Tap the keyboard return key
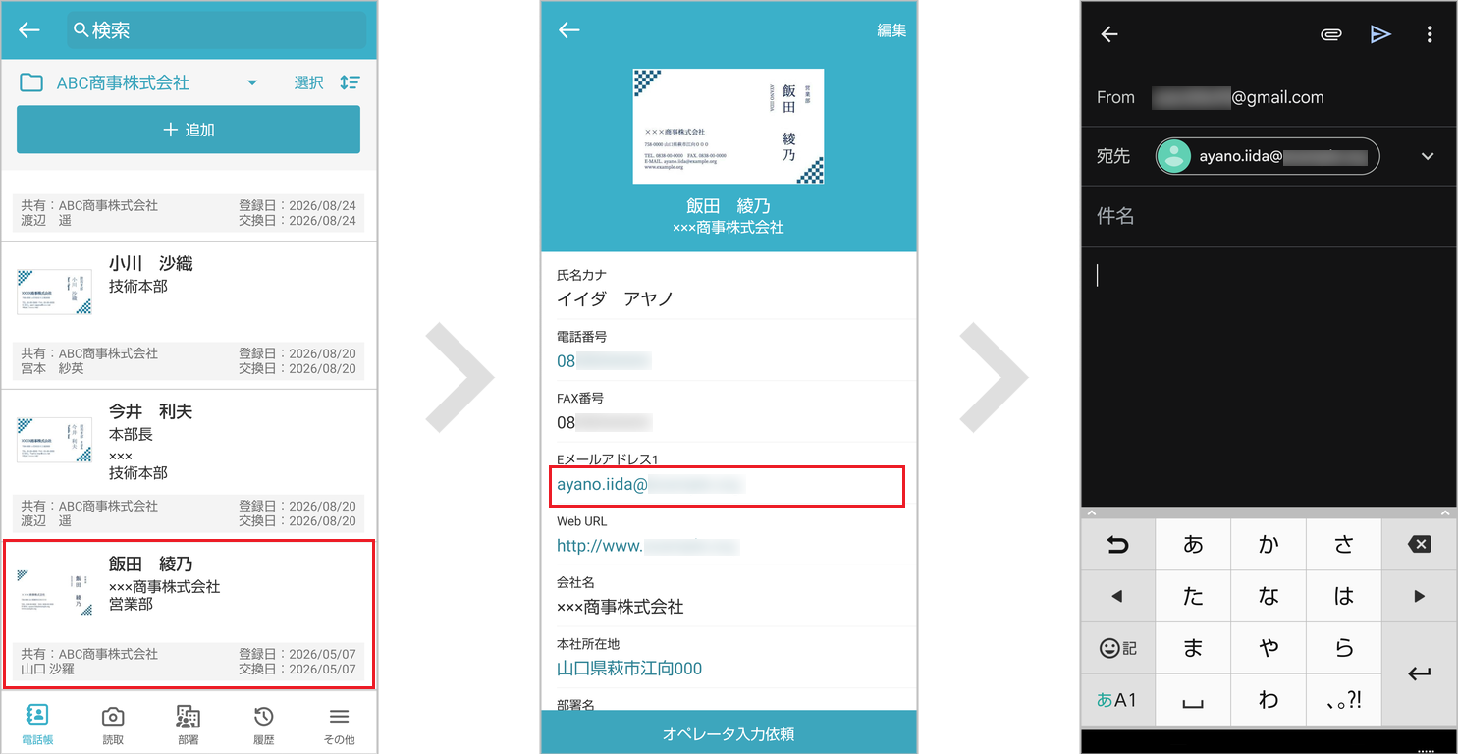This screenshot has height=754, width=1458. [1419, 673]
